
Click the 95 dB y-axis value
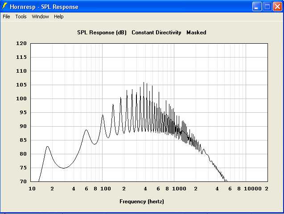pyautogui.click(x=23, y=112)
